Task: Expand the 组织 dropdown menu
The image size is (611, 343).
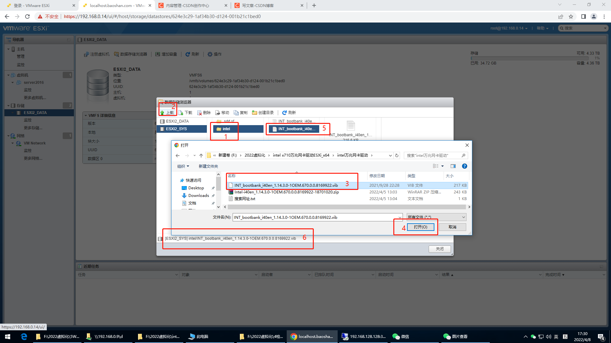Action: 183,166
